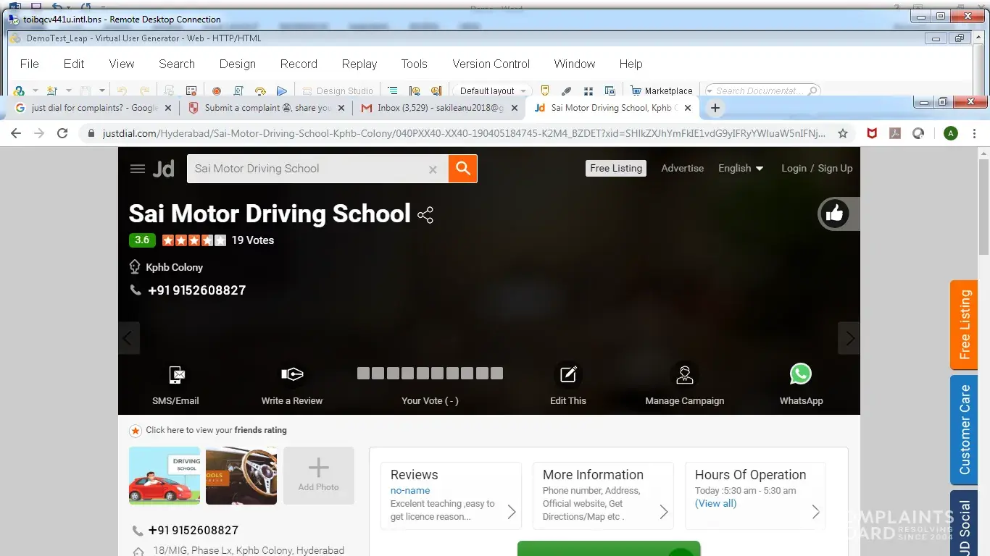Click the red car driving school thumbnail
The image size is (990, 556).
pos(165,476)
